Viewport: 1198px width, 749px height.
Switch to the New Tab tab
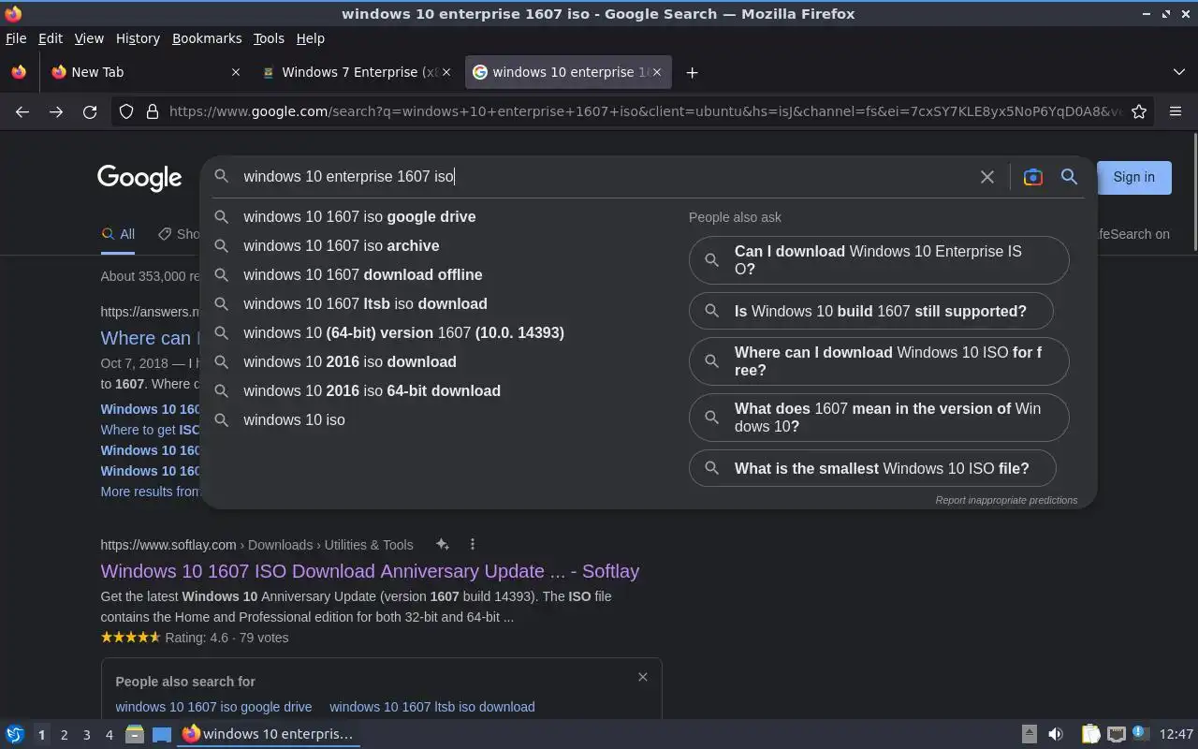pos(146,72)
